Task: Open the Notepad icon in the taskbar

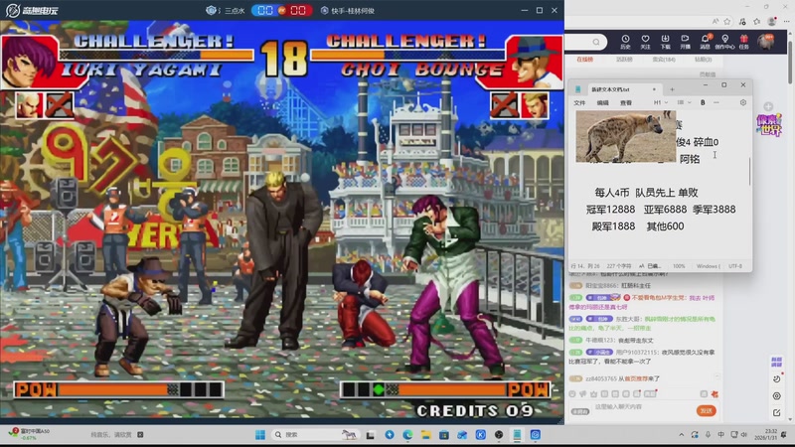Action: 517,435
